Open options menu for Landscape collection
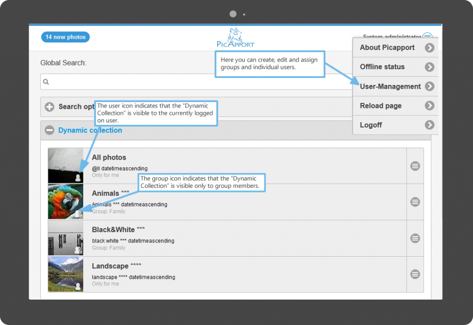Screen dimensions: 473x325 415,274
